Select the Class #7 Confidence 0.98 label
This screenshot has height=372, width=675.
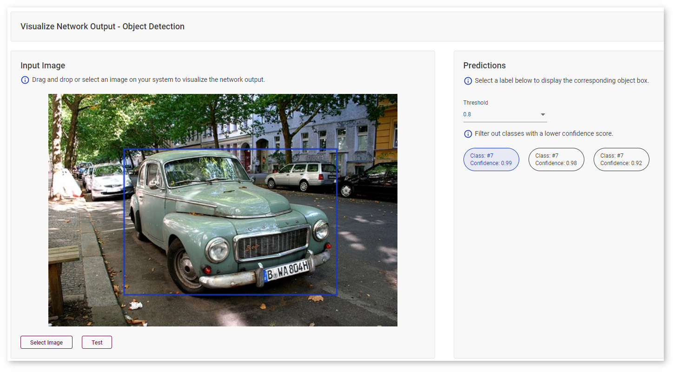[x=556, y=159]
